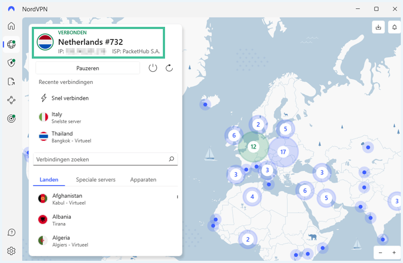This screenshot has height=263, width=403.
Task: Open downloads icon at top right
Action: (378, 27)
